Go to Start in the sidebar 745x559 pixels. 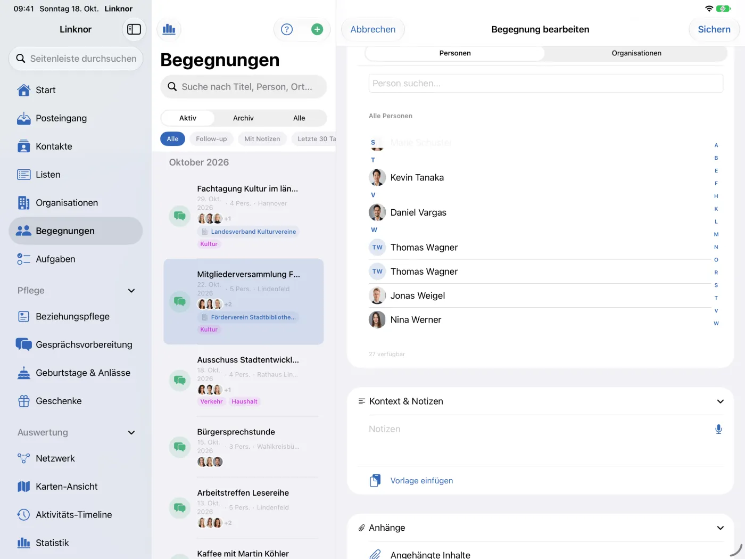76,90
